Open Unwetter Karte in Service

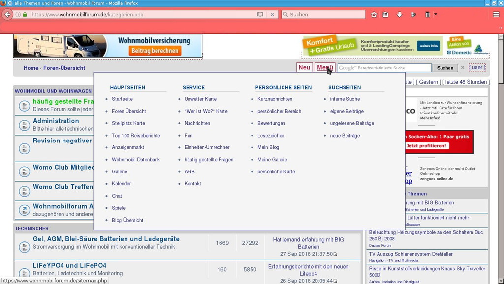[201, 99]
